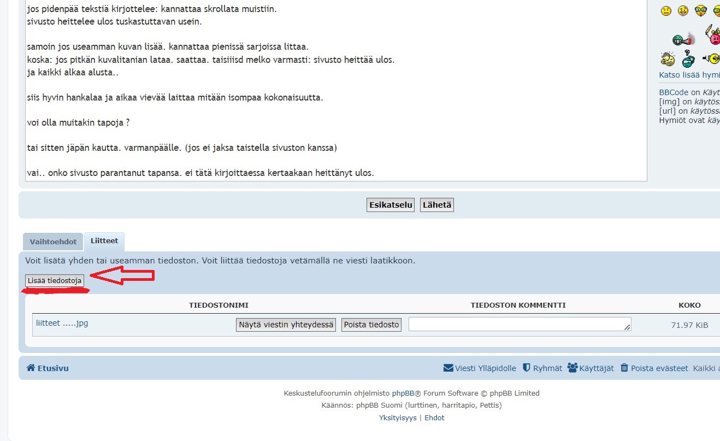Click the Lisää tiedostoja button
Viewport: 720px width, 441px height.
click(55, 281)
